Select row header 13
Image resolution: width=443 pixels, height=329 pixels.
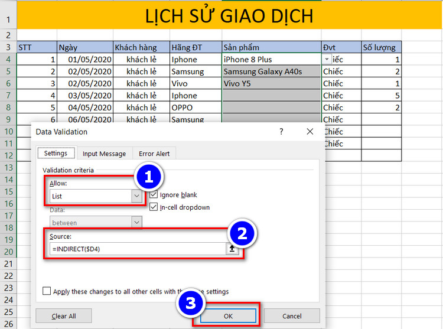[8, 168]
